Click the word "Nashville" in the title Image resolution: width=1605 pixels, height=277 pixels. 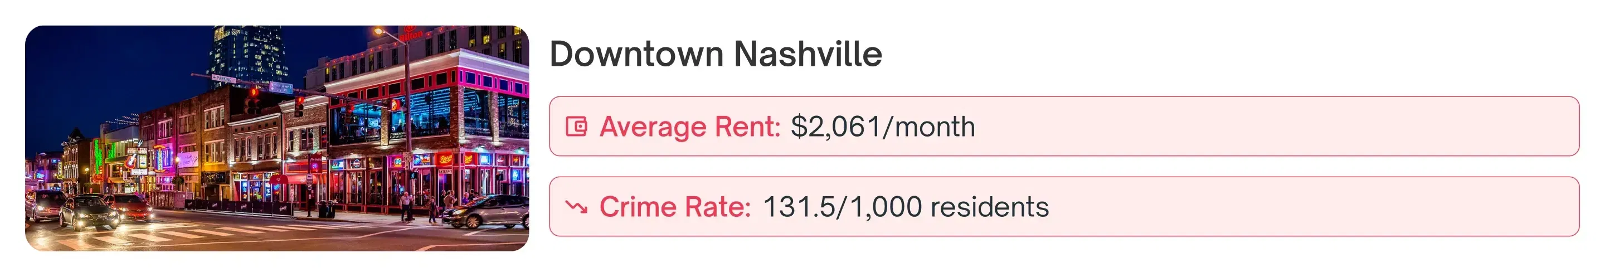[808, 54]
